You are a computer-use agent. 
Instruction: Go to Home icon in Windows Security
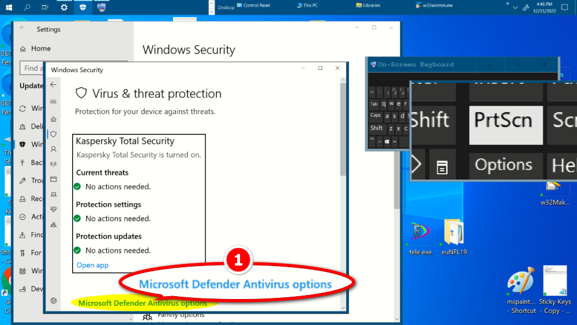53,119
